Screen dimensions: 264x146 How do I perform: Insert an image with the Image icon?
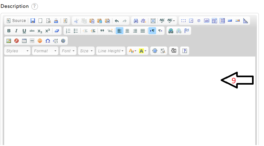pos(9,41)
